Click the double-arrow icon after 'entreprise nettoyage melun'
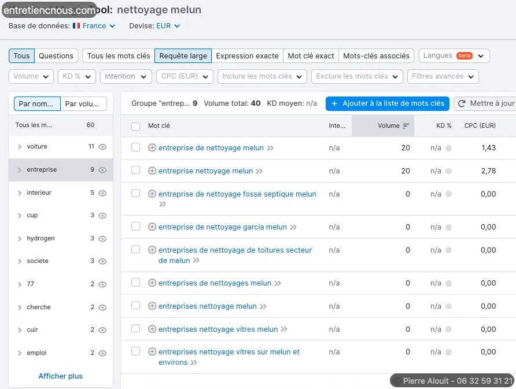The width and height of the screenshot is (516, 389). 259,171
